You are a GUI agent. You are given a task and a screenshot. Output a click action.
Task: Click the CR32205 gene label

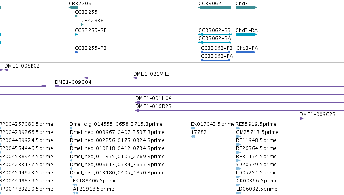tap(80, 4)
